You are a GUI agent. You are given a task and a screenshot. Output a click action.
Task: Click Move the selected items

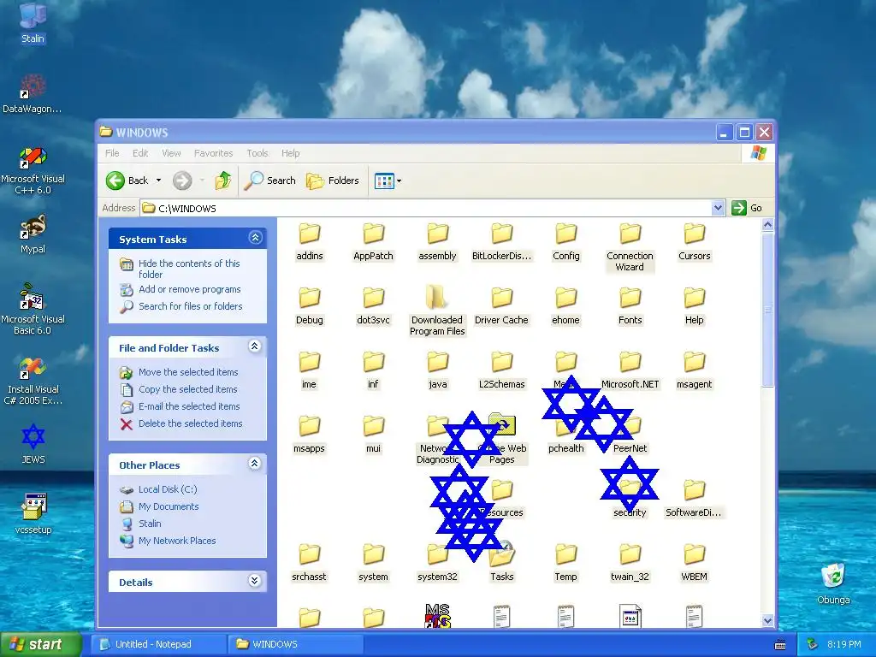pos(188,372)
